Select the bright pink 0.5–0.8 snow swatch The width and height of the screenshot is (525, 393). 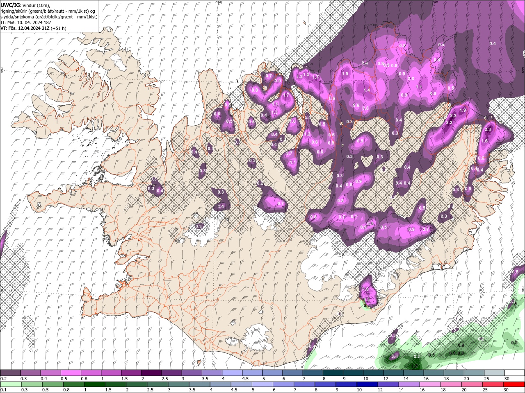coord(71,373)
